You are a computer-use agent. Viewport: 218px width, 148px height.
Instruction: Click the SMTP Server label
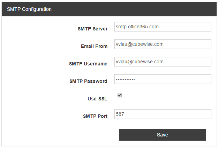[92, 29]
